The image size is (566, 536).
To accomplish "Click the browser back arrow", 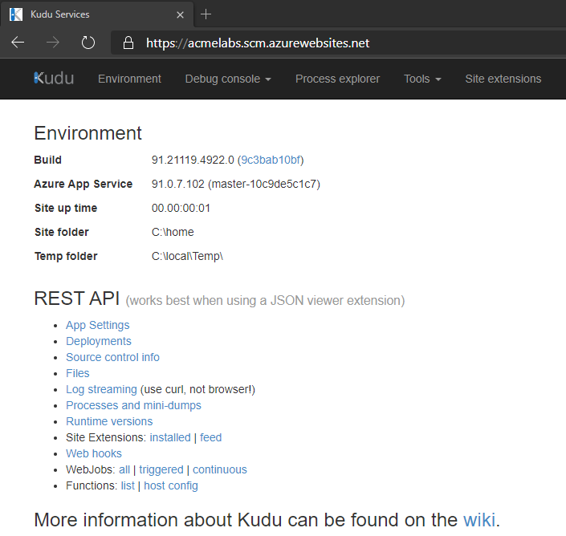I will click(18, 43).
